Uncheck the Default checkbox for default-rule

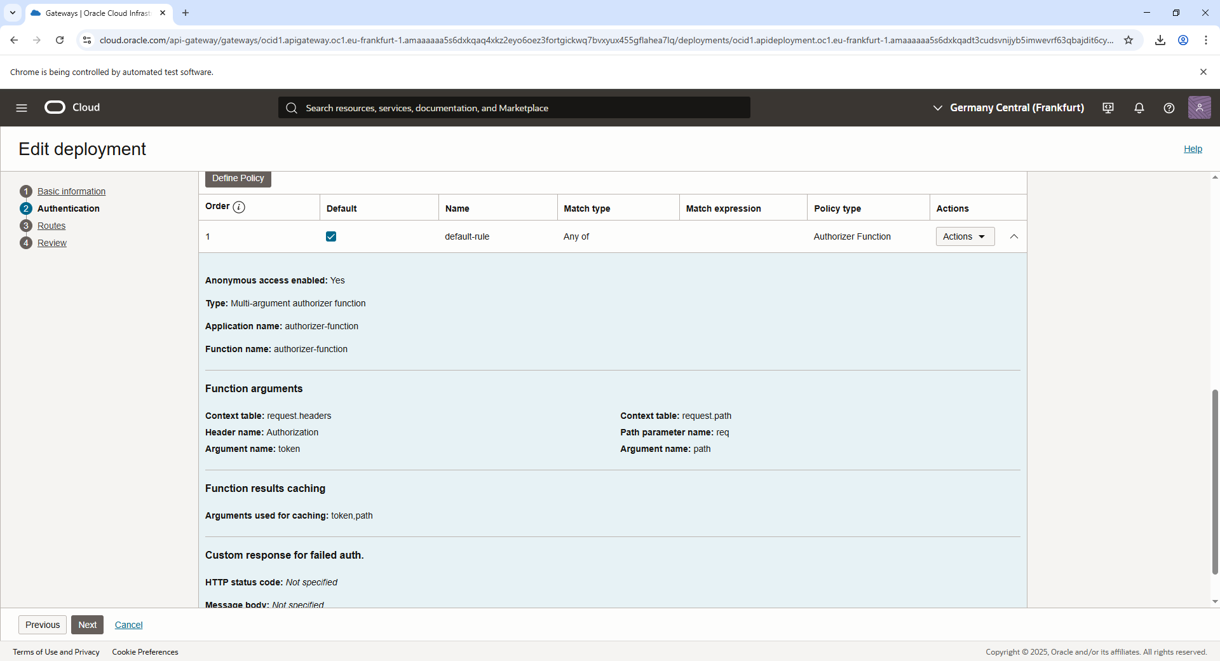point(331,236)
